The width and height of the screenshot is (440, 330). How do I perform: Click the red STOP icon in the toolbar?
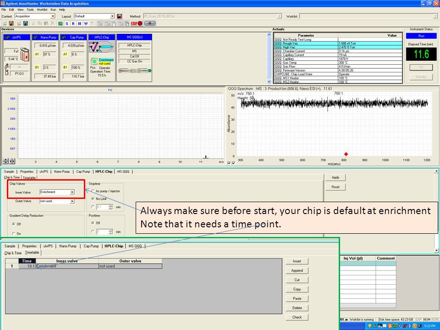[x=137, y=23]
